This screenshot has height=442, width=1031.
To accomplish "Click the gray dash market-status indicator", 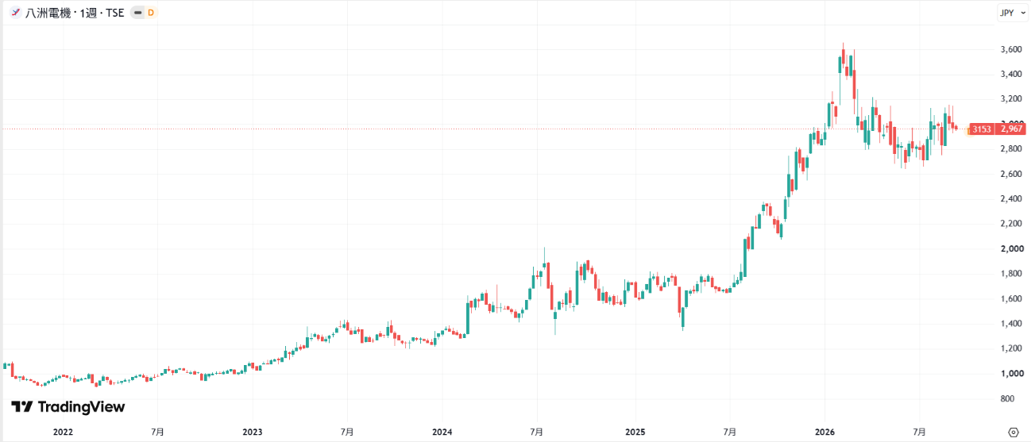I will point(137,13).
